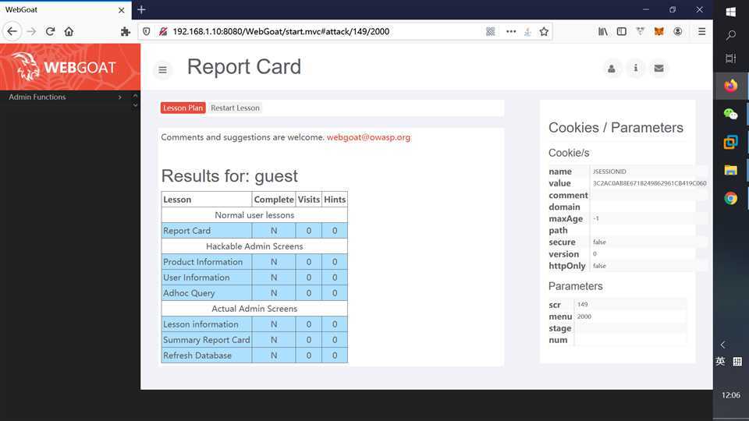Click the Complete column header

pos(274,200)
